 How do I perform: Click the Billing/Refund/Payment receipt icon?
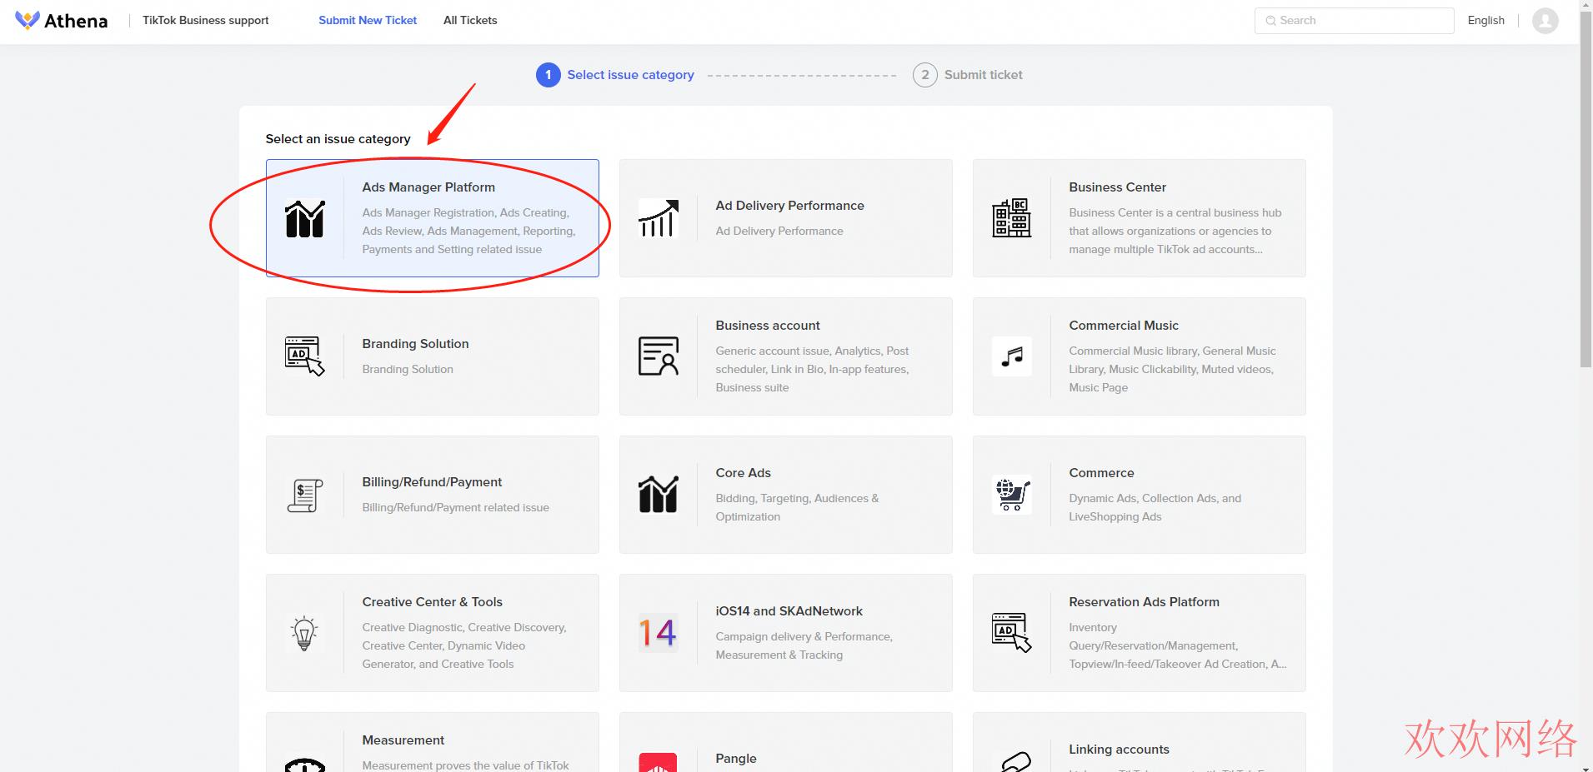305,495
